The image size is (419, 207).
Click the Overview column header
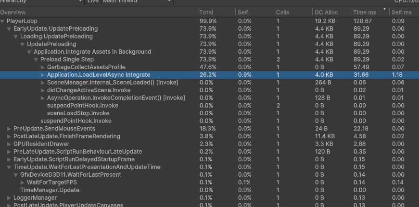(13, 12)
